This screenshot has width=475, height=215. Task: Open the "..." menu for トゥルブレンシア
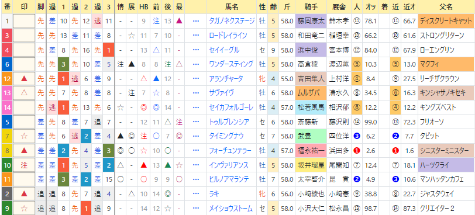(195, 122)
